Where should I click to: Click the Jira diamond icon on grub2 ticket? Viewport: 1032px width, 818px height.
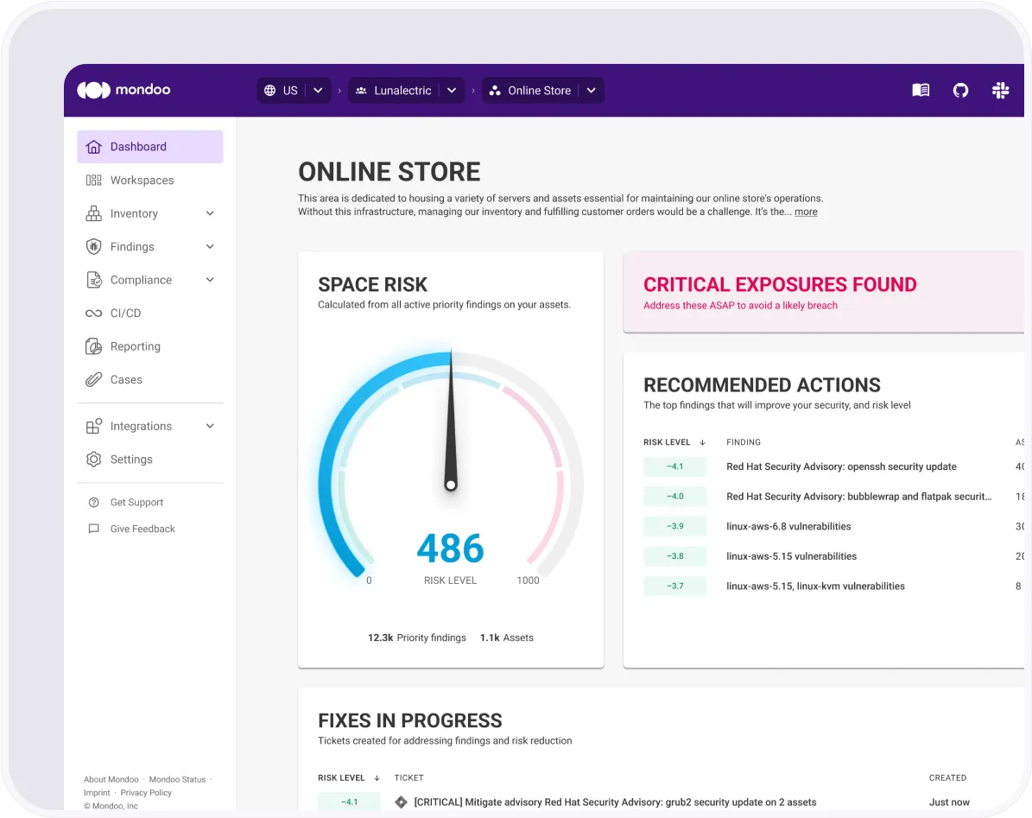(x=400, y=802)
